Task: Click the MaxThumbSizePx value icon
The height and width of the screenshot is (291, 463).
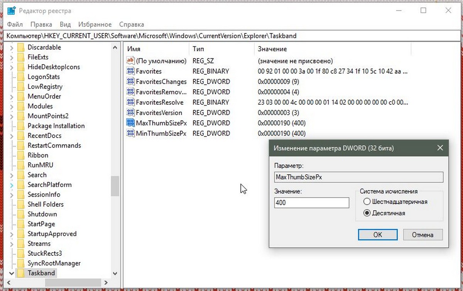Action: 130,123
